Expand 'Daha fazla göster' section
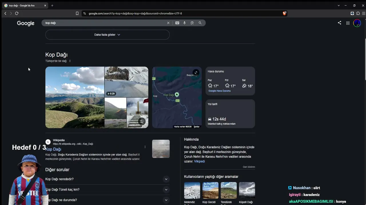The width and height of the screenshot is (366, 205). click(x=107, y=35)
